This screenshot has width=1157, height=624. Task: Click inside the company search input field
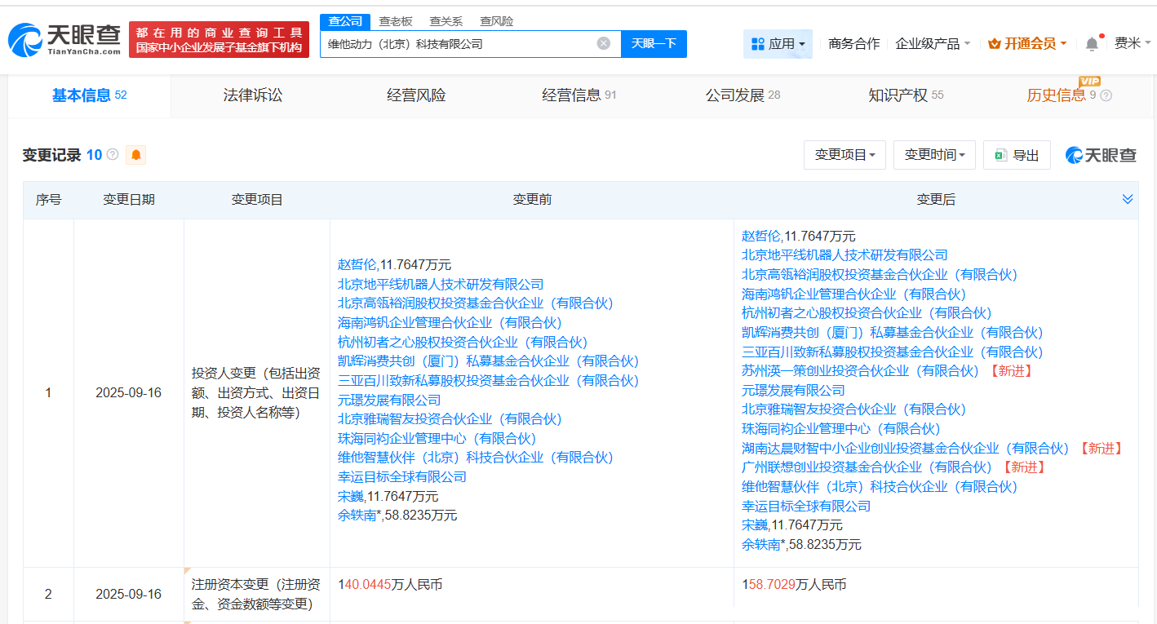[465, 43]
